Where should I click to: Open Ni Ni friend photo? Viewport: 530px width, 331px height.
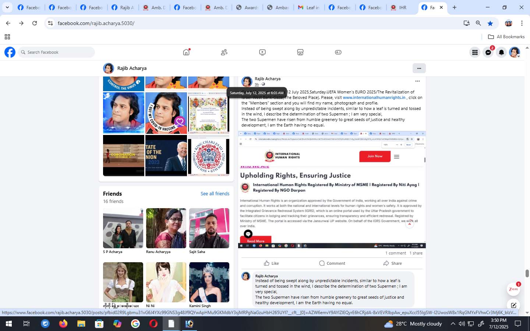click(166, 282)
